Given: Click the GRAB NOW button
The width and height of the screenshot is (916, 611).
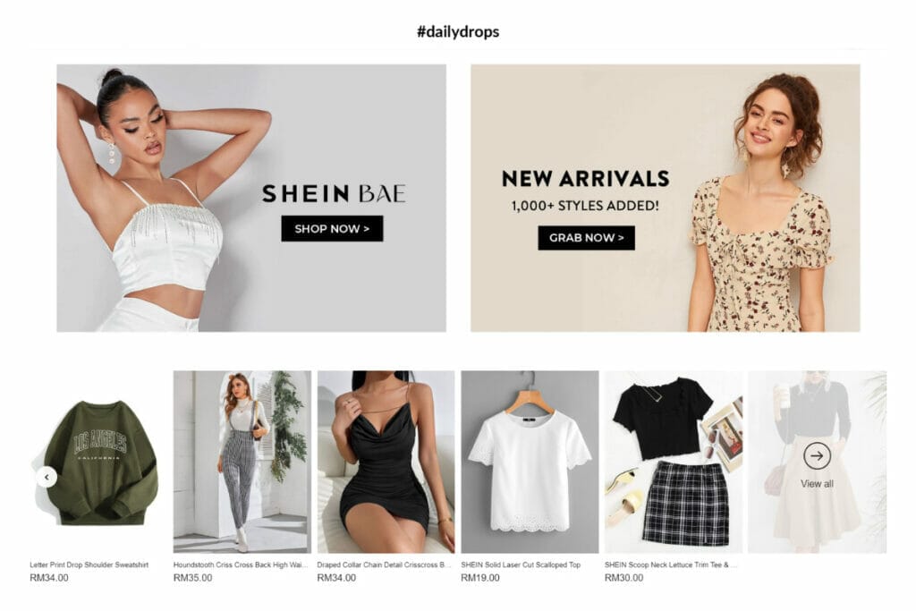Looking at the screenshot, I should (x=586, y=238).
